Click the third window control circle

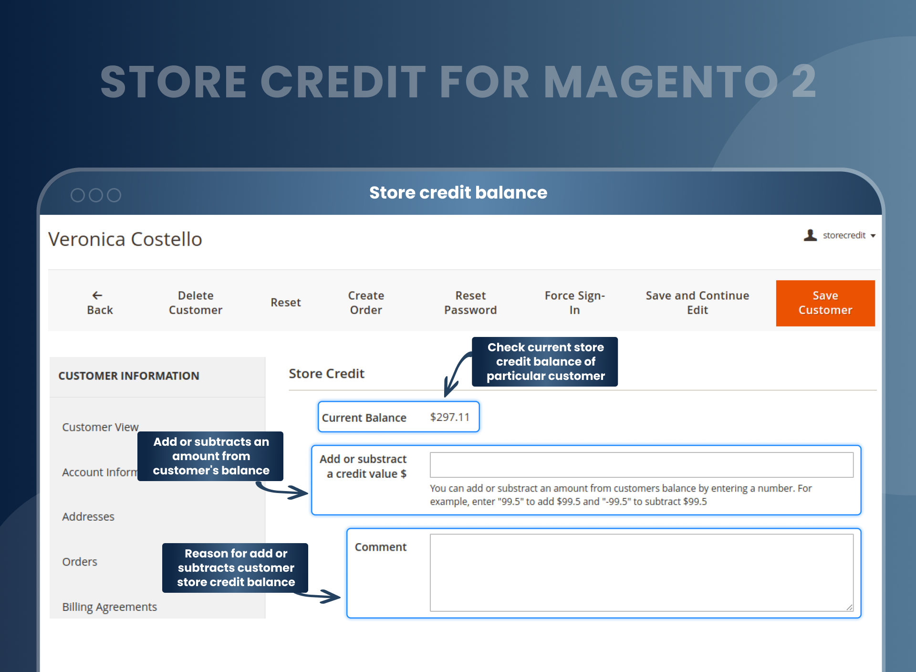(x=115, y=195)
